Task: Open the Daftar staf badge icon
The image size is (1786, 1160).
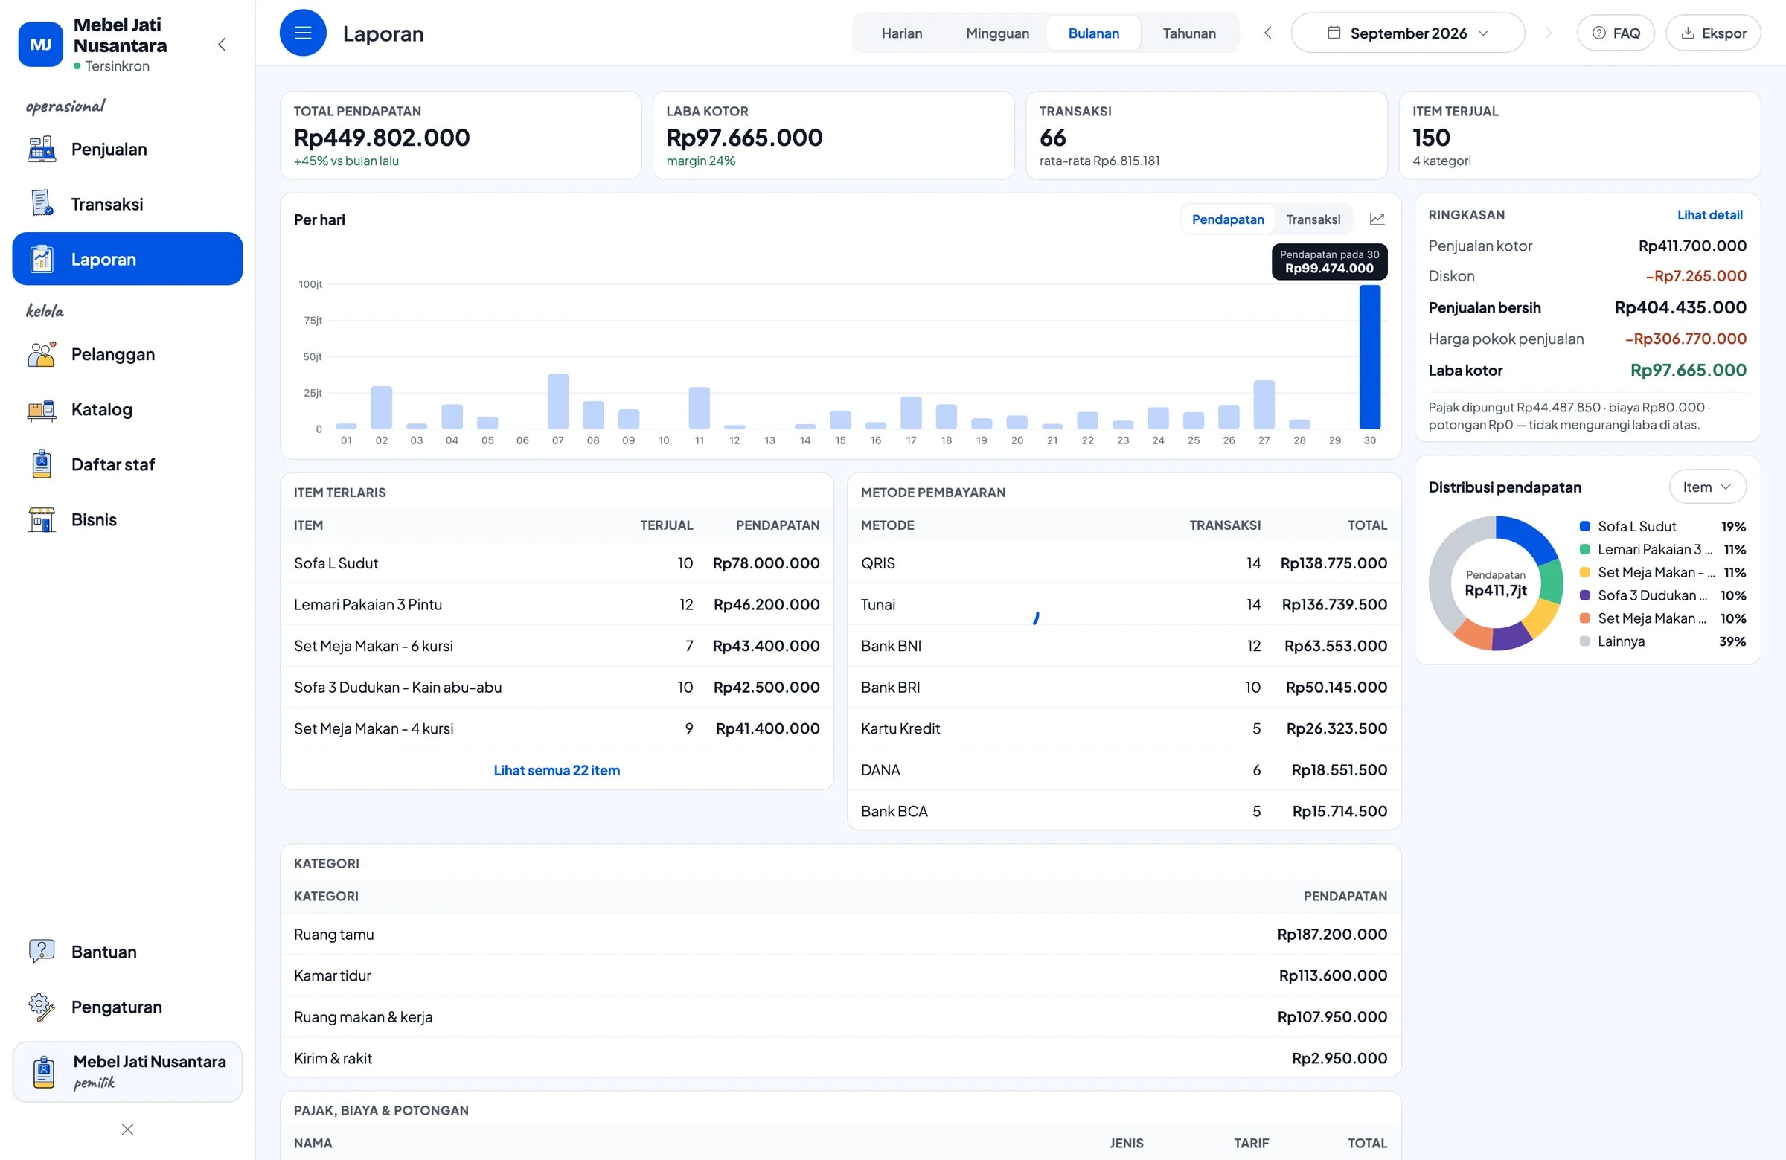Action: pos(41,464)
